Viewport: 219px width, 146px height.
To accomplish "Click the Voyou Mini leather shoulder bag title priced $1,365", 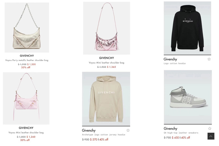I will click(106, 63).
